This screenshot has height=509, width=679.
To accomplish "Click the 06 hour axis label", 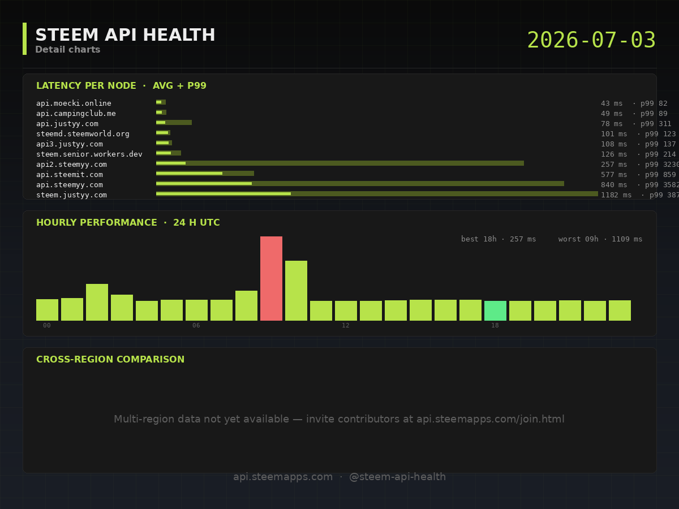I will (x=196, y=326).
